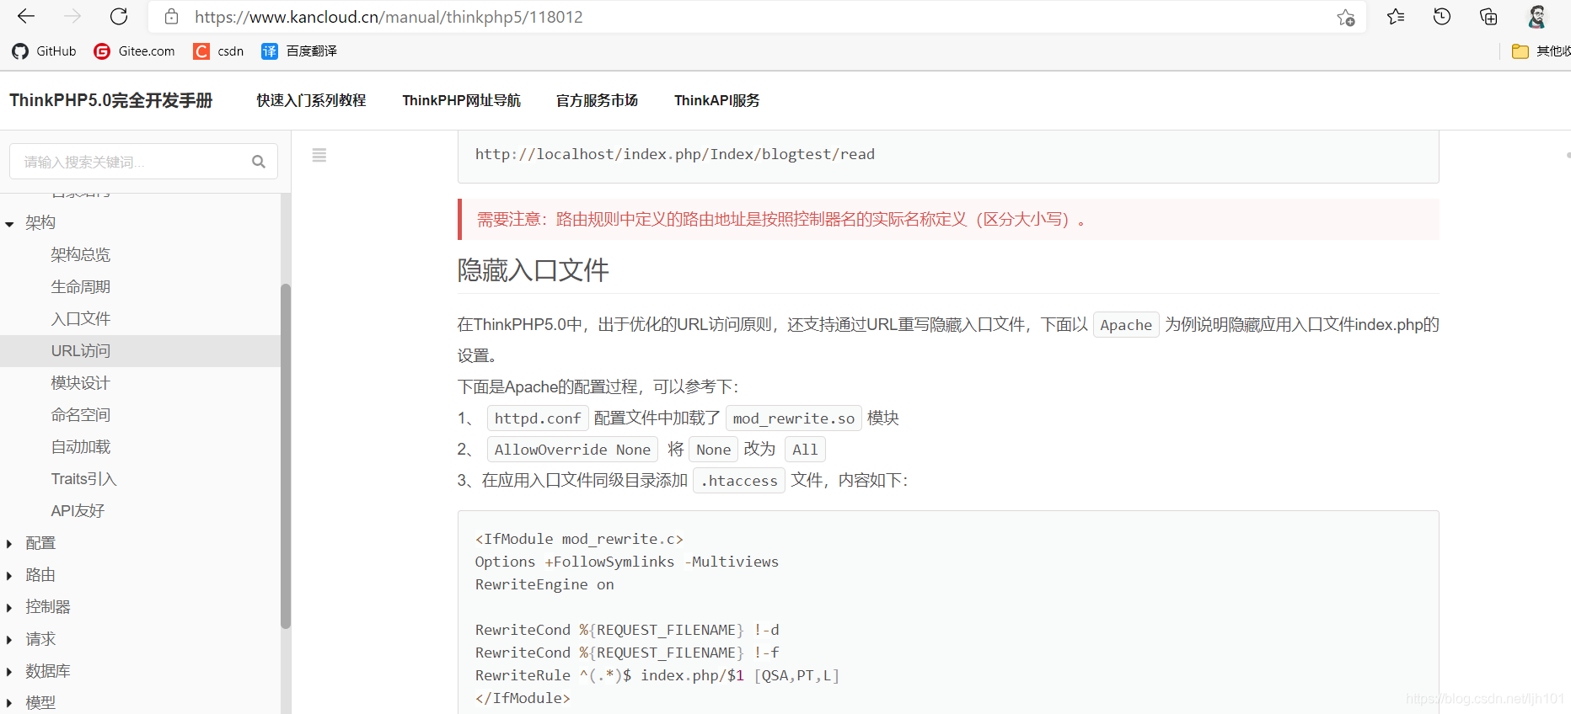This screenshot has height=714, width=1571.
Task: Open ThinkAPI服务 menu item
Action: pos(716,100)
